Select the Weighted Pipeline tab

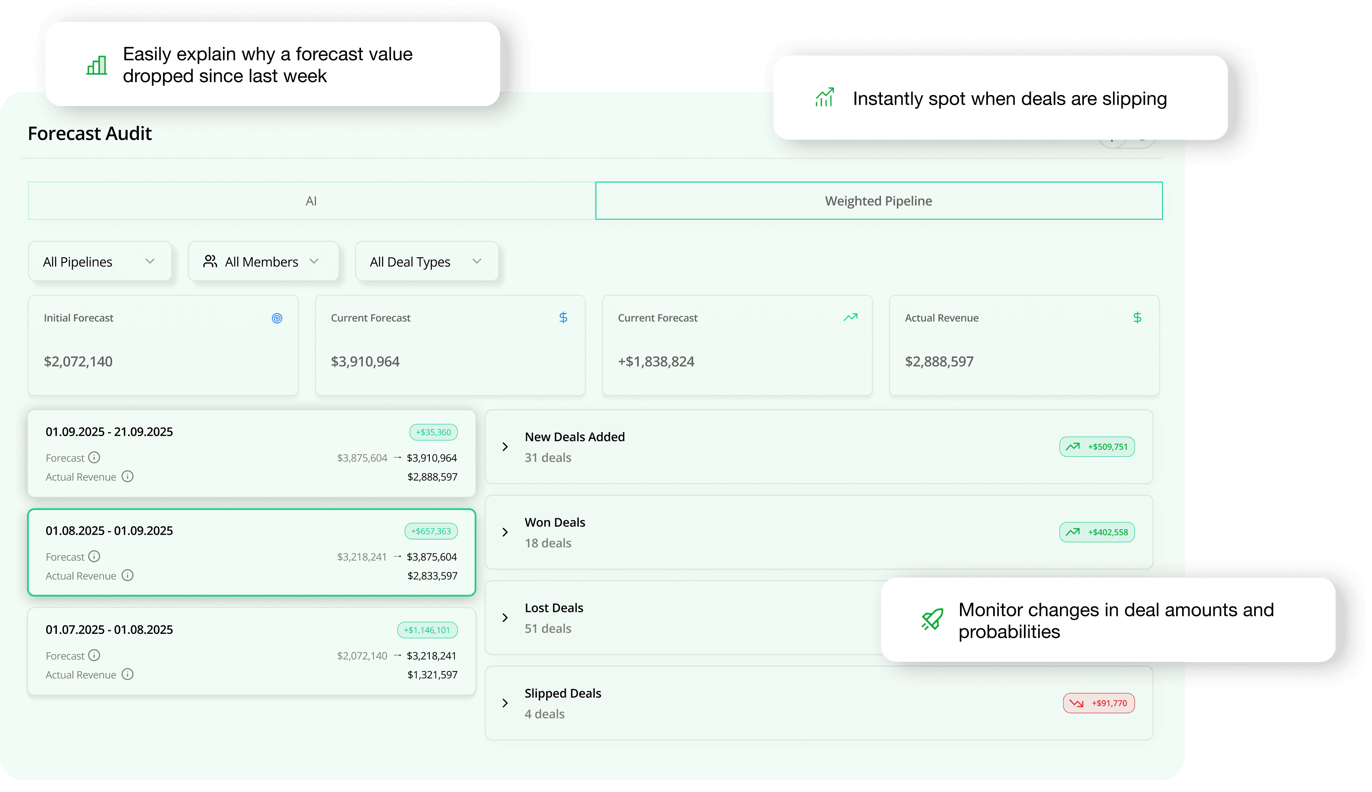point(878,200)
